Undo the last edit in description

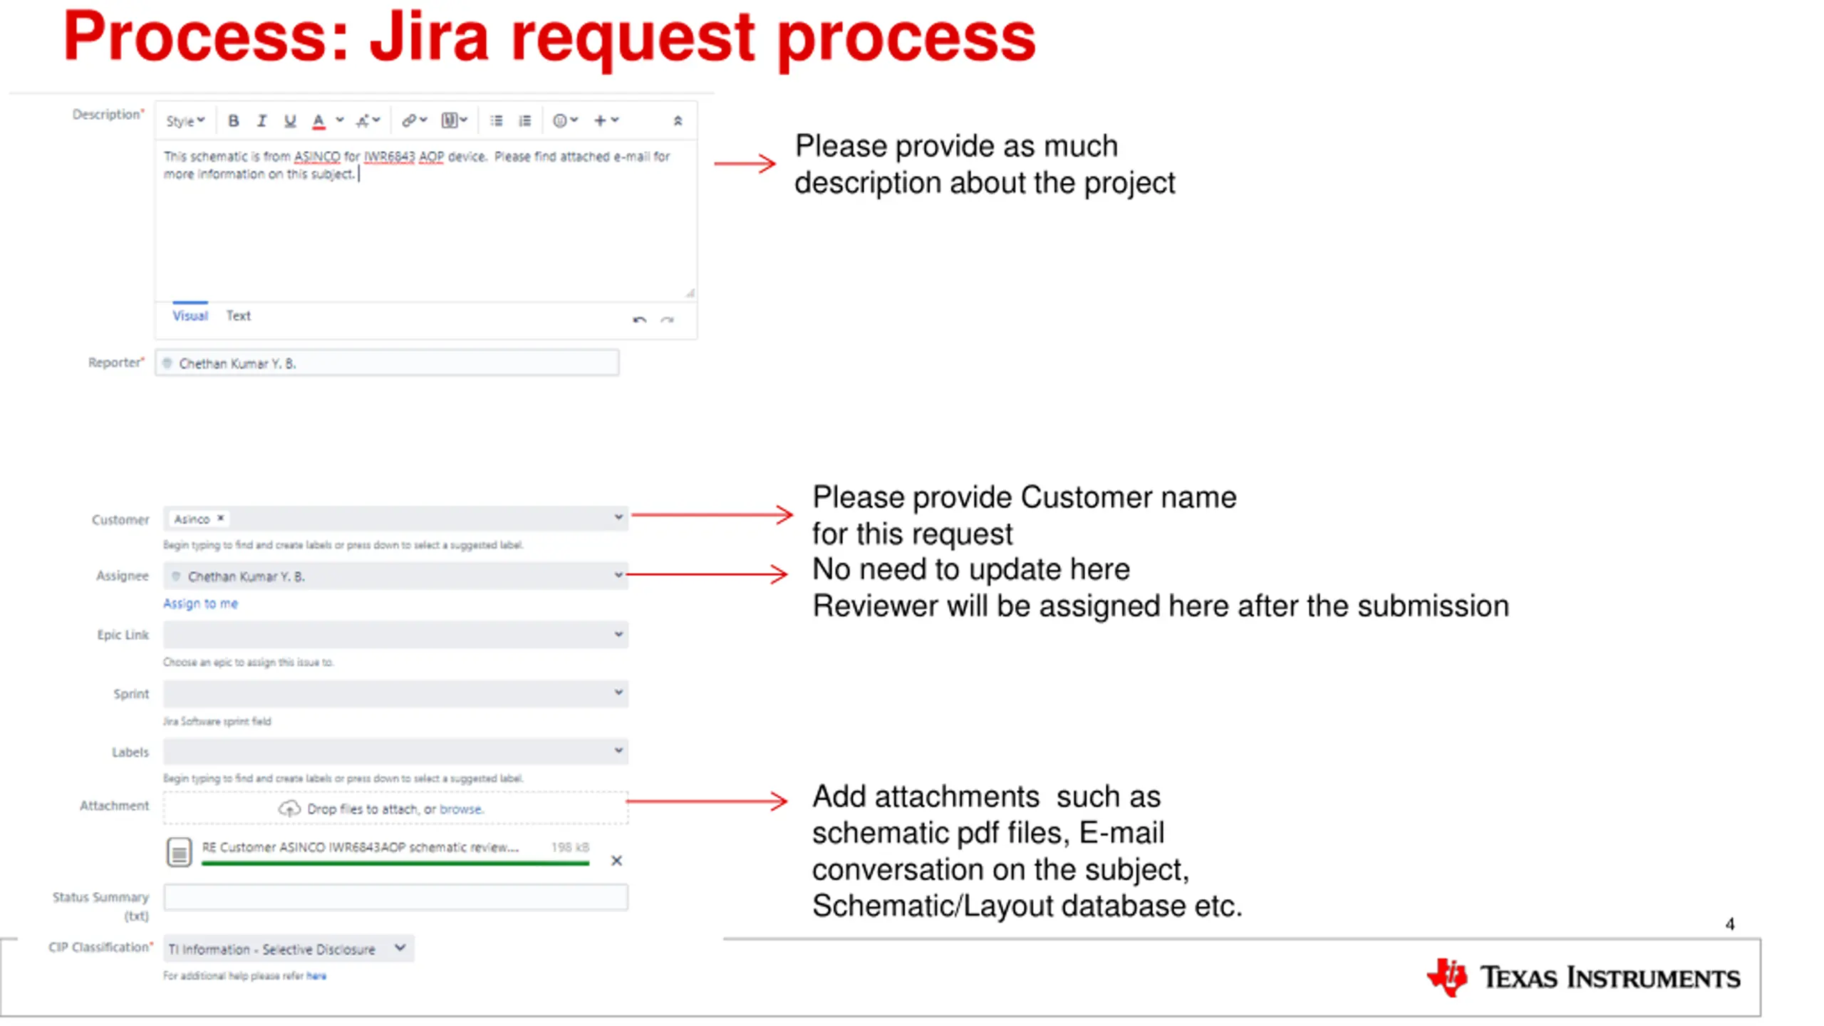[639, 320]
